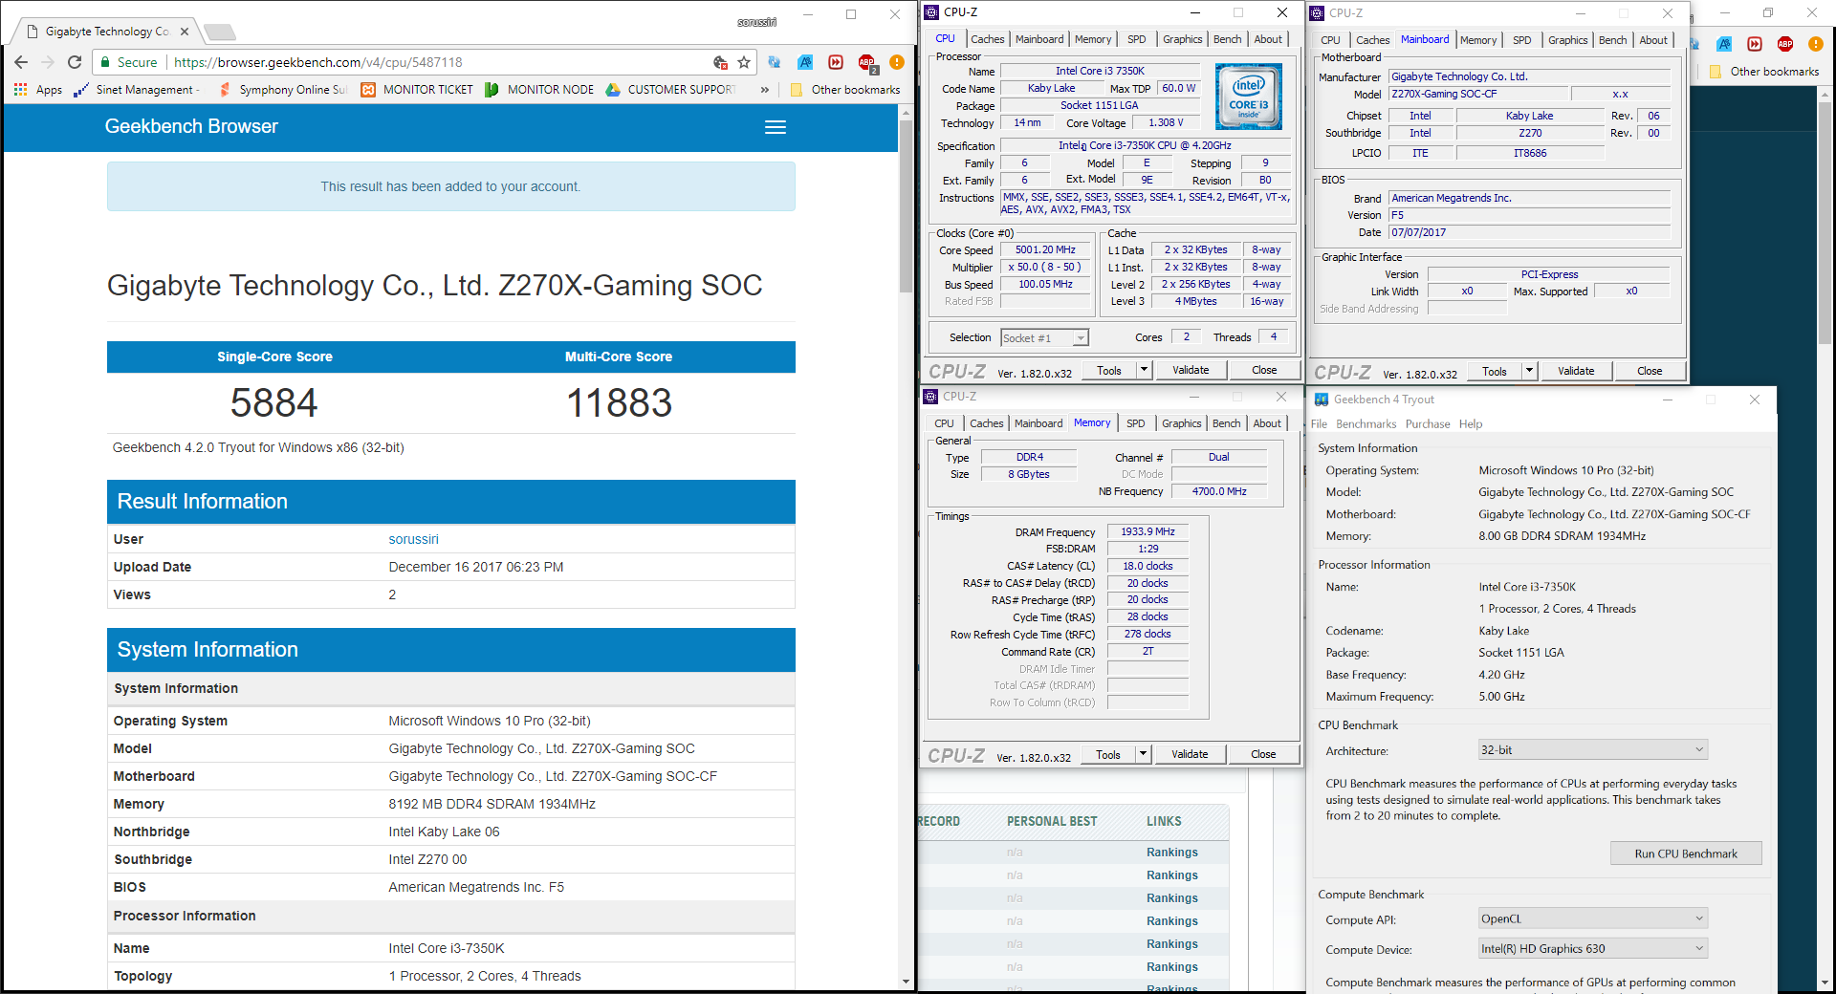Open the Sinet Management bookmark
Viewport: 1836px width, 994px height.
point(138,90)
